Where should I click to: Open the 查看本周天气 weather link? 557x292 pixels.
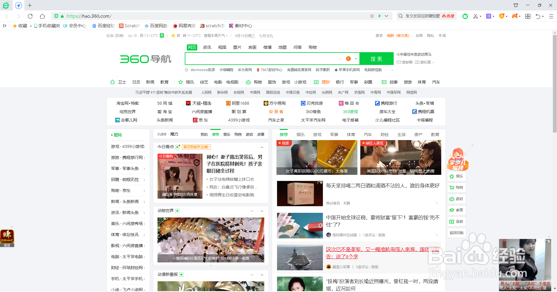pos(216,36)
